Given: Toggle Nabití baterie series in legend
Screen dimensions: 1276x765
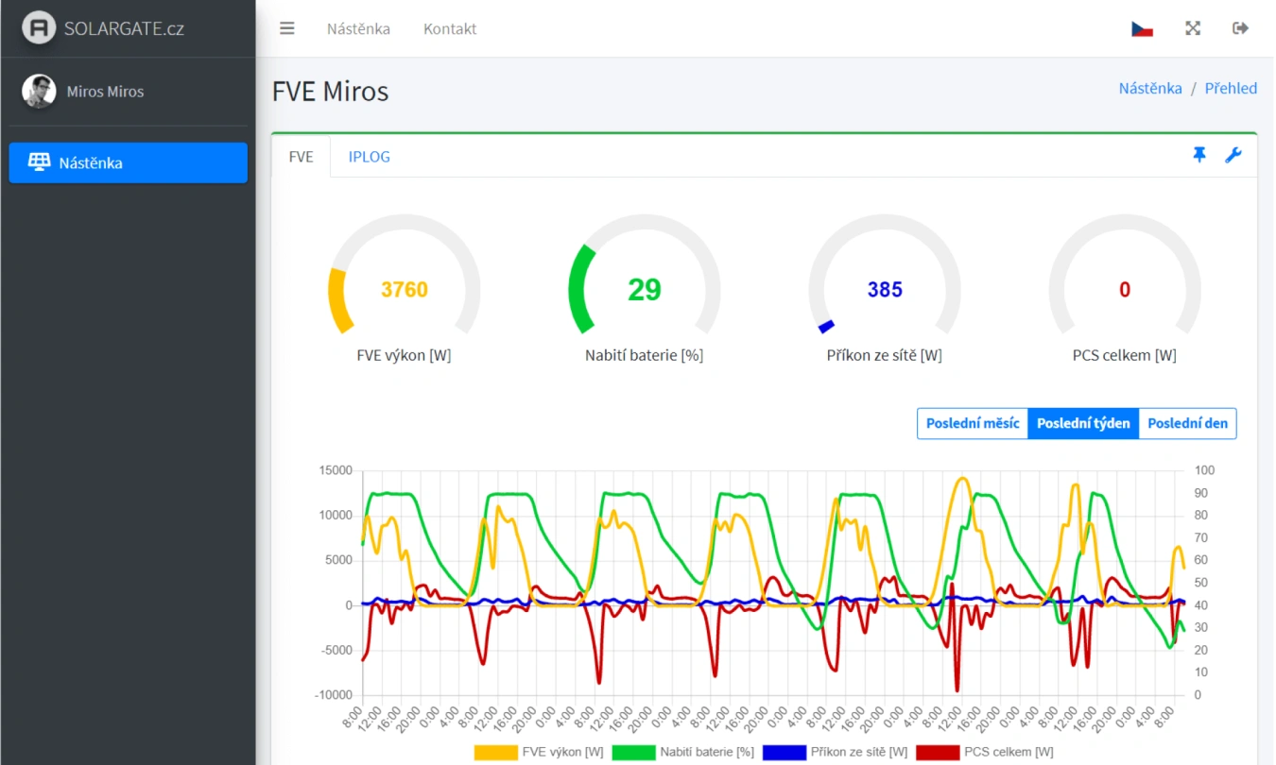Looking at the screenshot, I should pyautogui.click(x=682, y=752).
